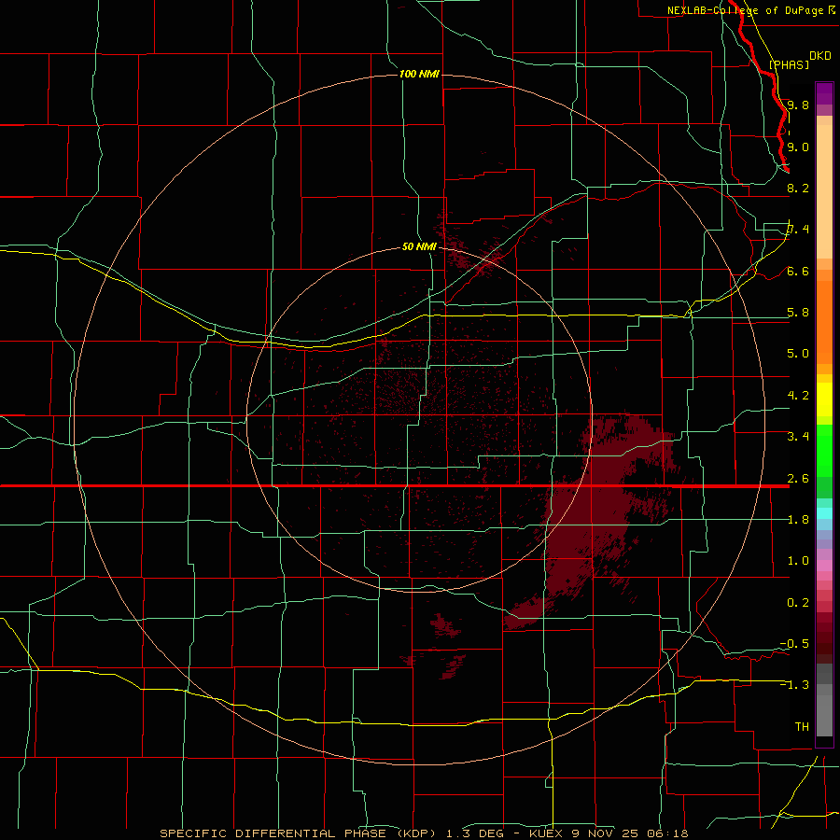The image size is (840, 840).
Task: Click the 9.0 legend value
Action: pyautogui.click(x=798, y=147)
